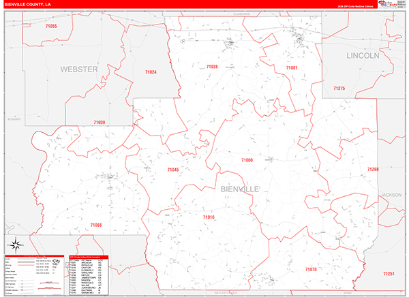Click the CLAIBORNE label at top border
The height and width of the screenshot is (297, 409).
pos(241,14)
